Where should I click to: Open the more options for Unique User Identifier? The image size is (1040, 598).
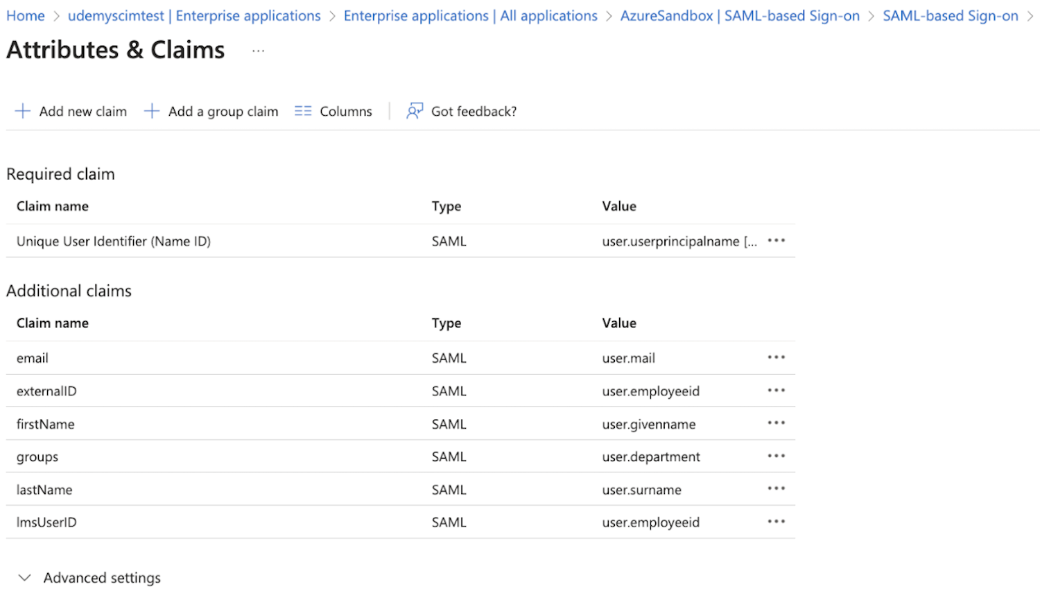point(777,241)
